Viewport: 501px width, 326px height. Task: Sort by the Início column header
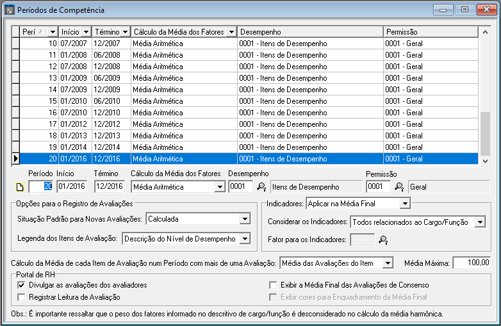coord(75,31)
